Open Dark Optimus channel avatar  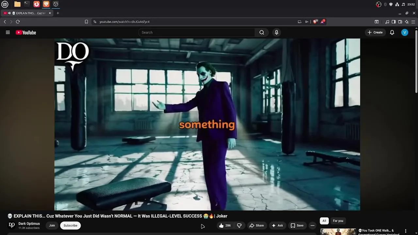12,225
